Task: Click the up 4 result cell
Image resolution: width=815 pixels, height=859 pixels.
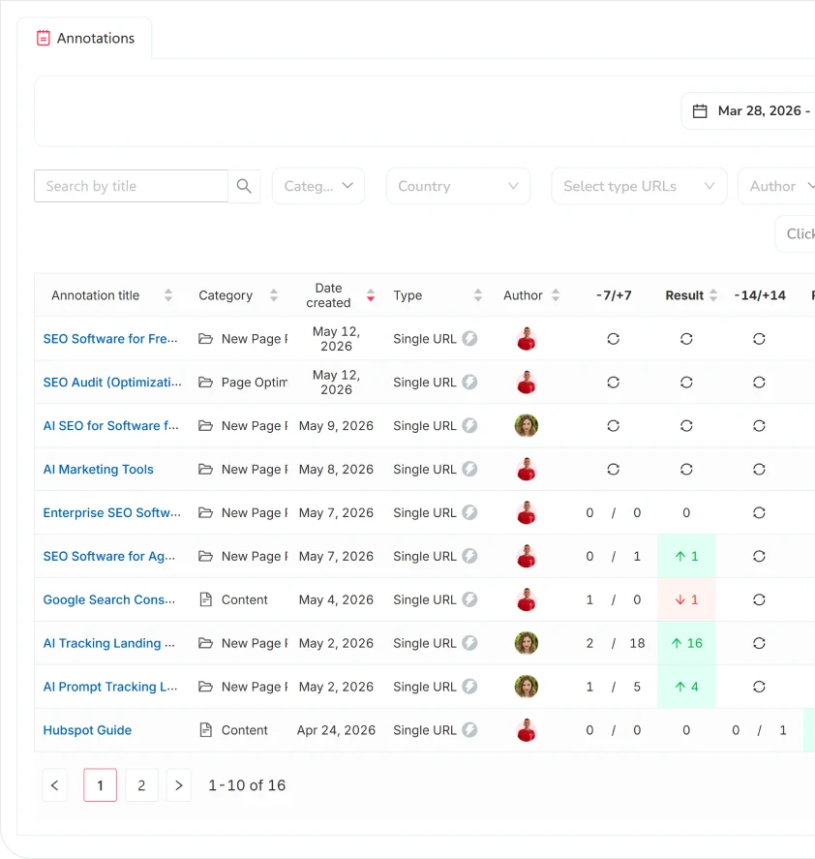Action: click(x=686, y=687)
